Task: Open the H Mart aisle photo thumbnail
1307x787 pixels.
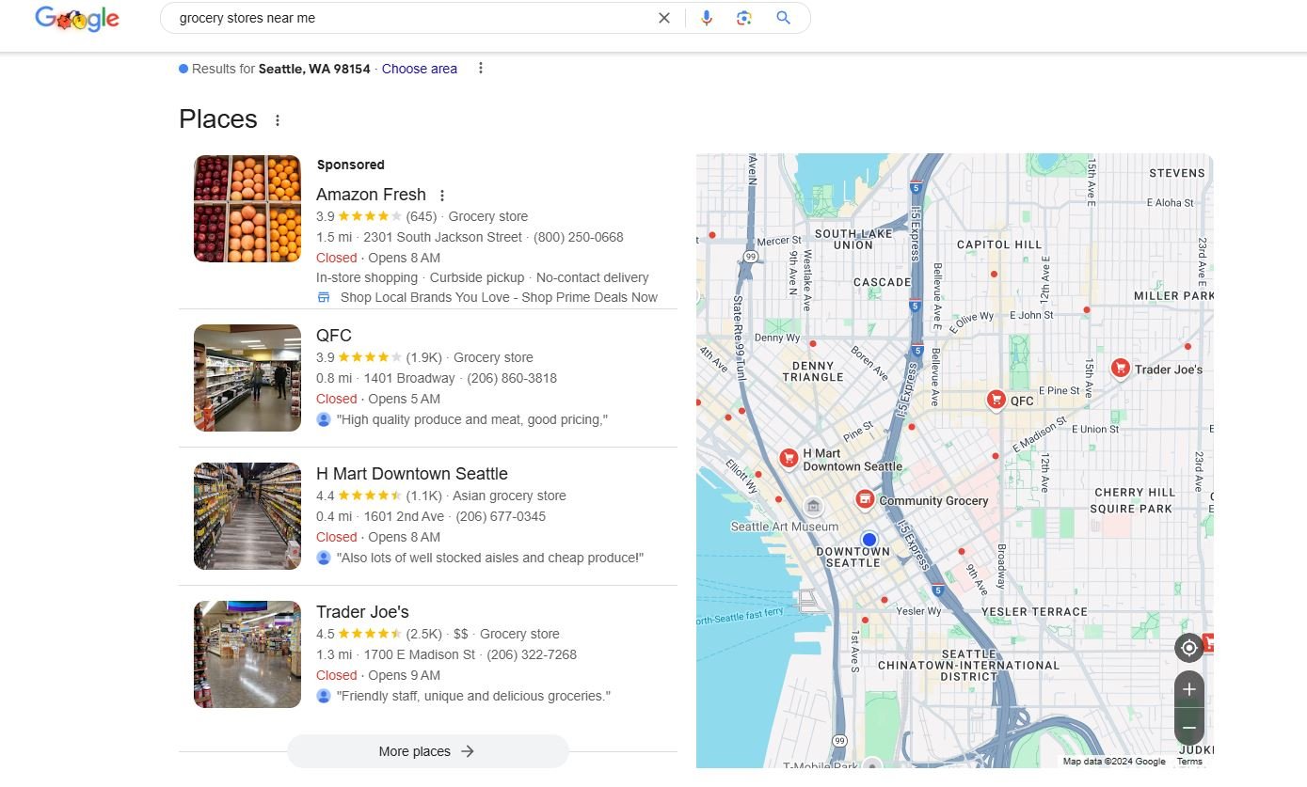Action: pyautogui.click(x=247, y=516)
